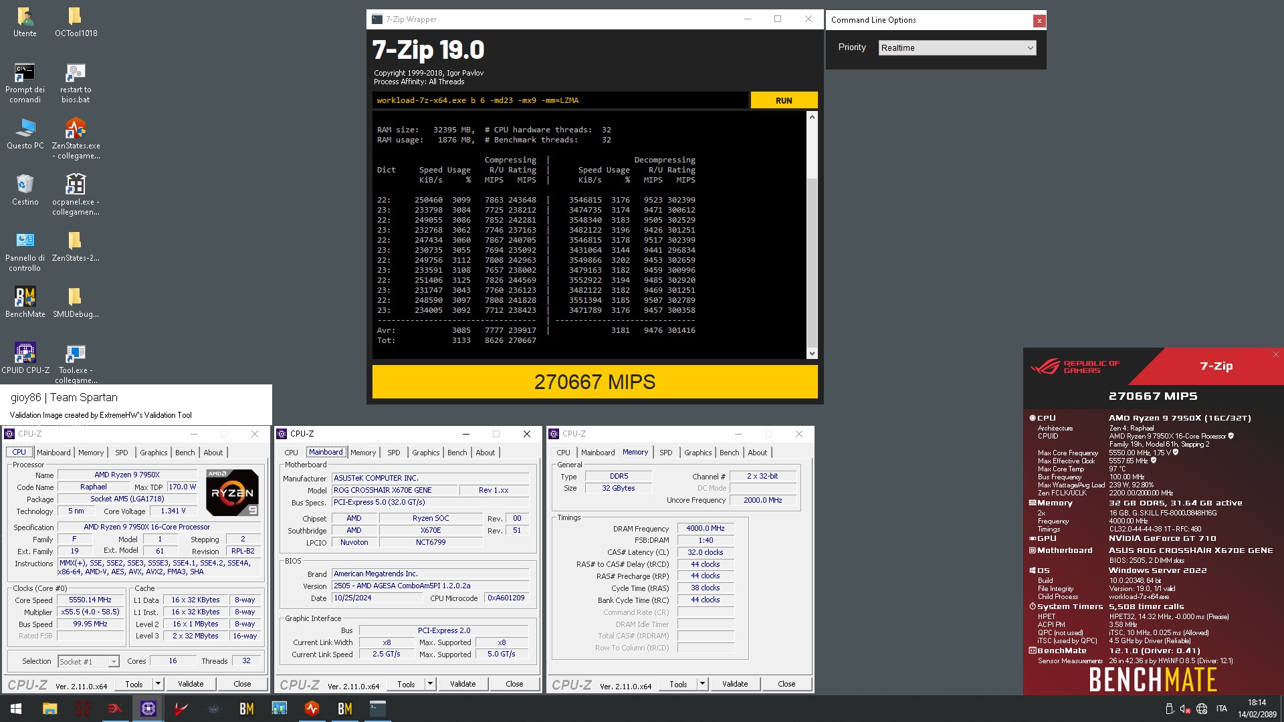Select the ocpanel.exe shortcut icon
1284x722 pixels.
(x=76, y=195)
